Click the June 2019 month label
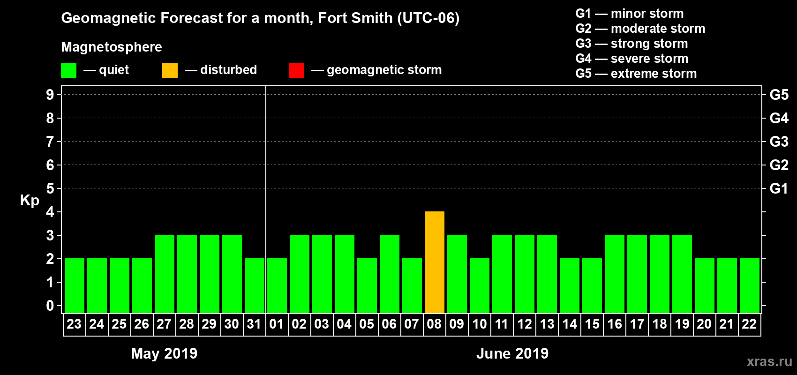 (512, 353)
